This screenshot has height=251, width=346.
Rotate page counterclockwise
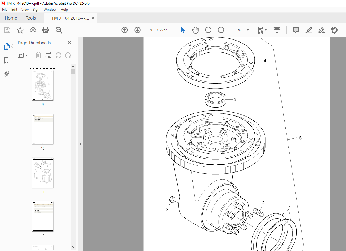click(58, 55)
